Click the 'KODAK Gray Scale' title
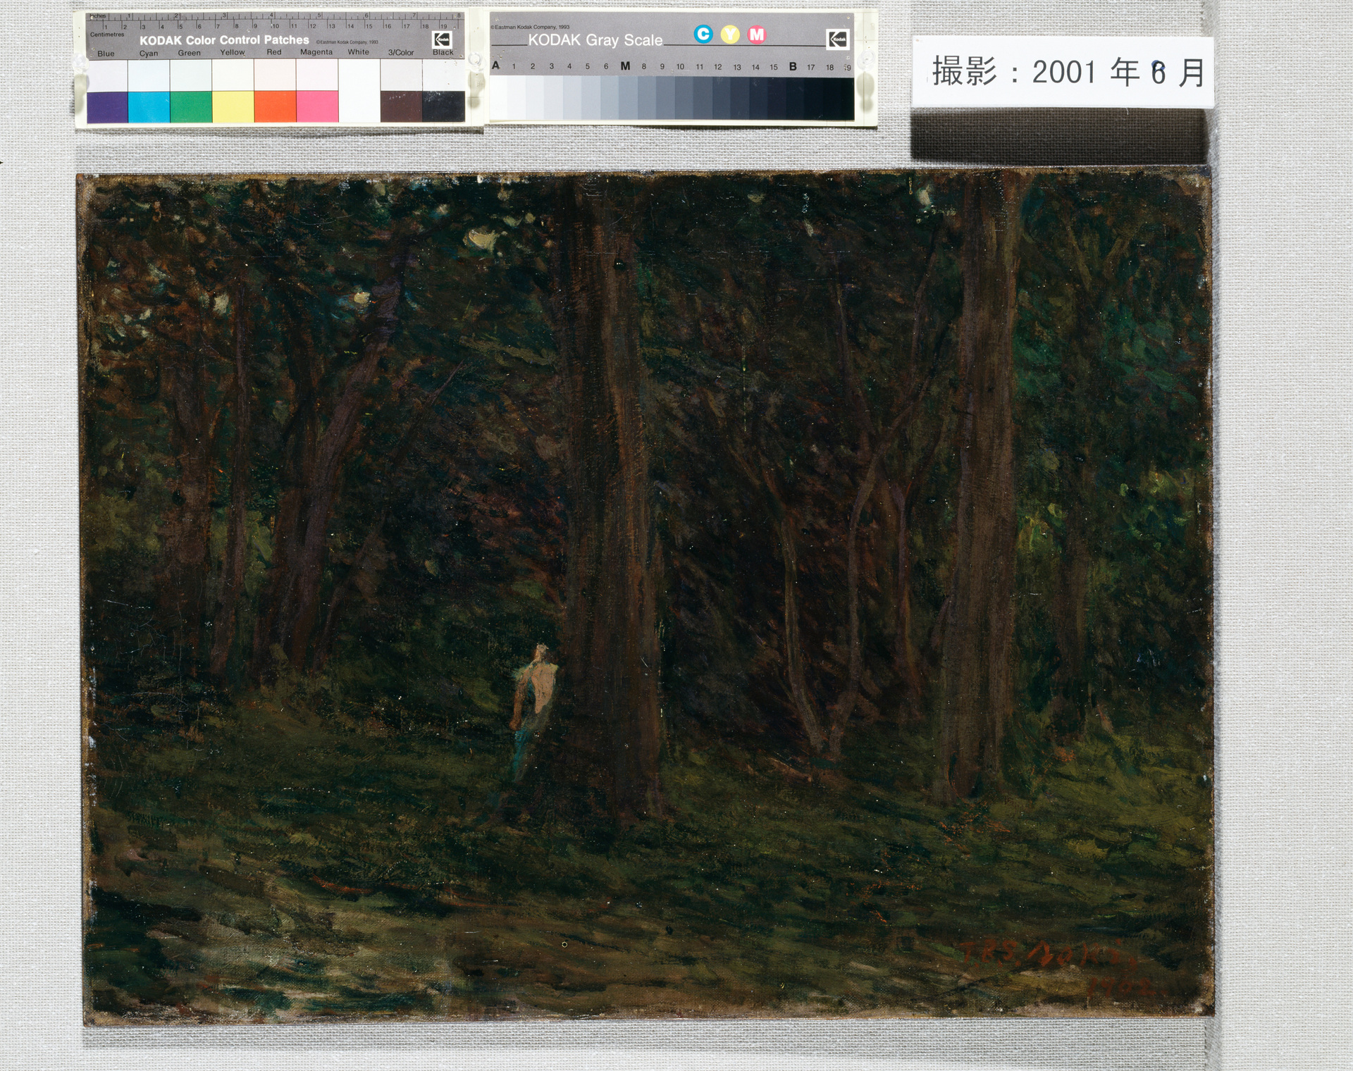 (x=595, y=40)
